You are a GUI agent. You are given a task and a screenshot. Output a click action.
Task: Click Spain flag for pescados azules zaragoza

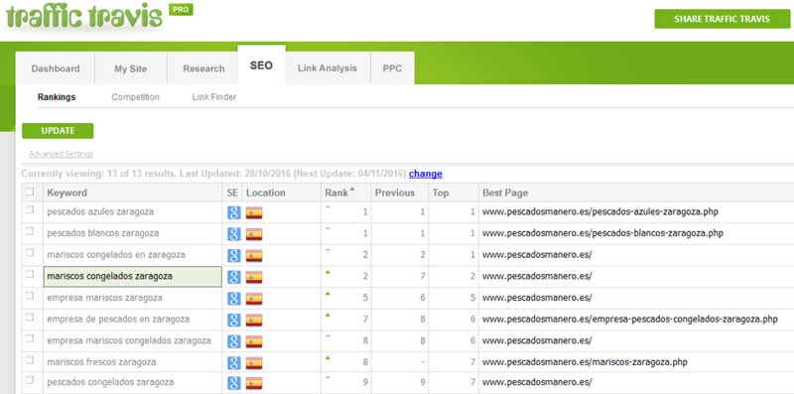point(254,212)
